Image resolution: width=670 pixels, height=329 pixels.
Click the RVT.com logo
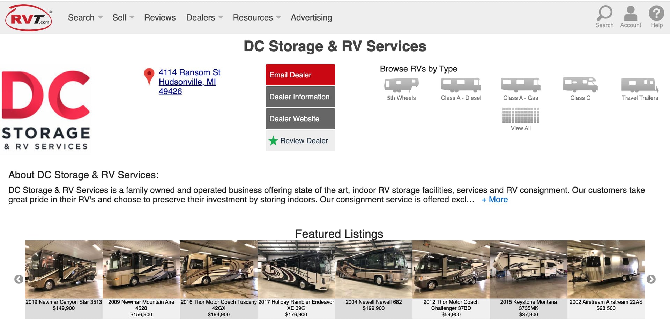[x=29, y=18]
